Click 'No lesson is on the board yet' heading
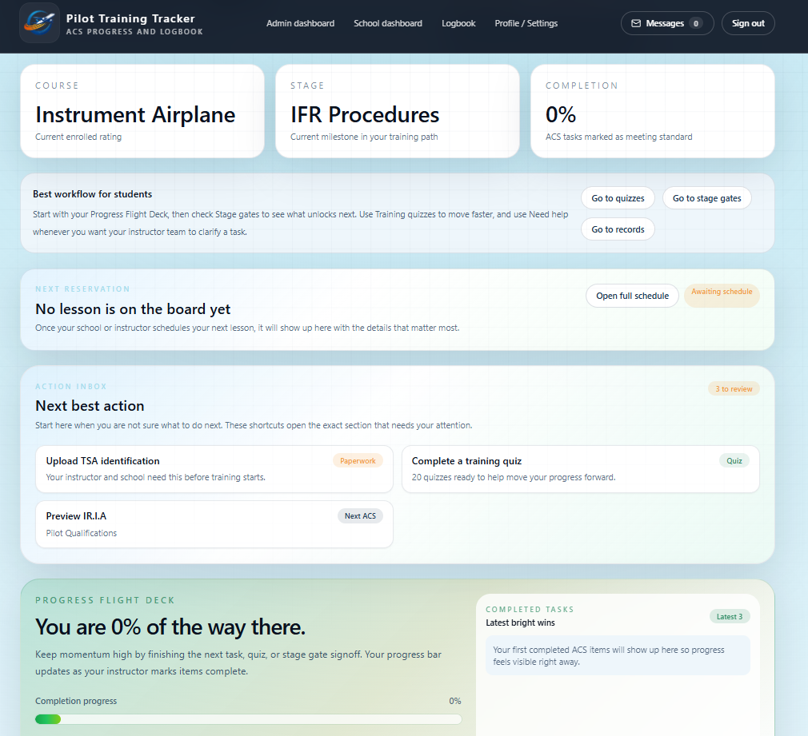The image size is (808, 736). click(133, 308)
